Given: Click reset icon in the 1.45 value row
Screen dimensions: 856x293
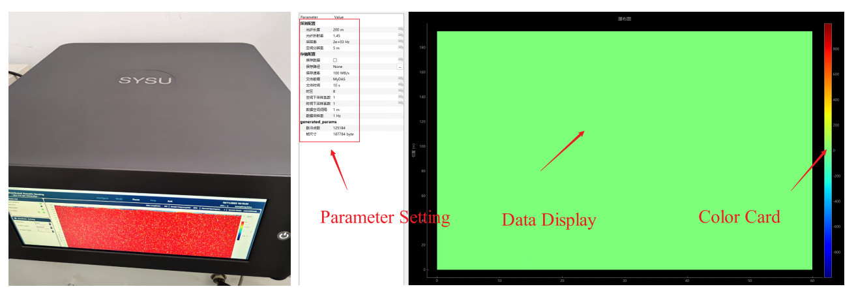Looking at the screenshot, I should pos(400,36).
